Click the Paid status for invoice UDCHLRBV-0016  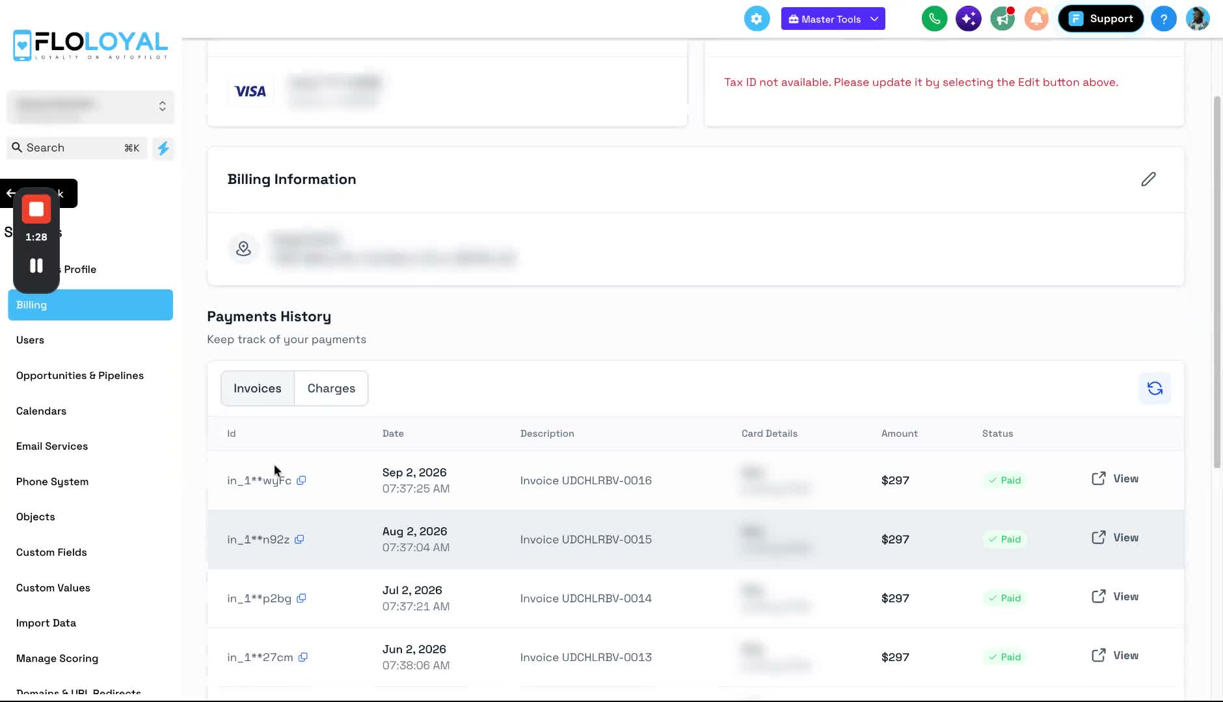click(x=1004, y=480)
